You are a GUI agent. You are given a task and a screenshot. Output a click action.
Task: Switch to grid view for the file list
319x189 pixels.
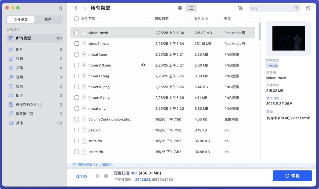click(x=180, y=8)
